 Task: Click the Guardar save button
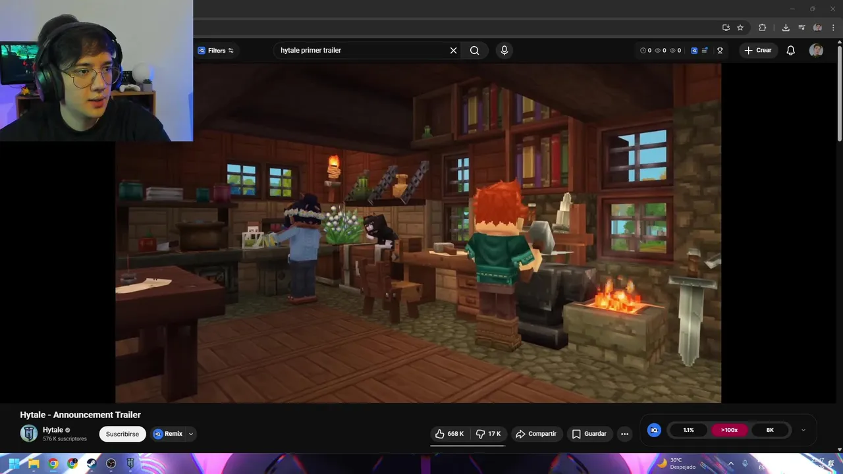[x=589, y=434]
